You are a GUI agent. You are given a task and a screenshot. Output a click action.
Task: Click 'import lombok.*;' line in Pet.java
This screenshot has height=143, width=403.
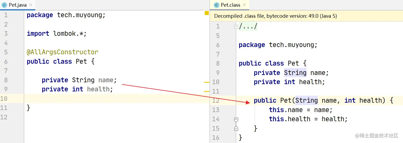tap(57, 34)
